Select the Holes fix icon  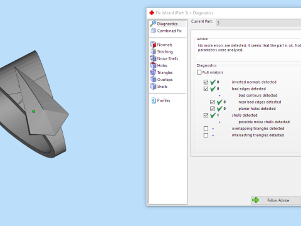(x=153, y=65)
